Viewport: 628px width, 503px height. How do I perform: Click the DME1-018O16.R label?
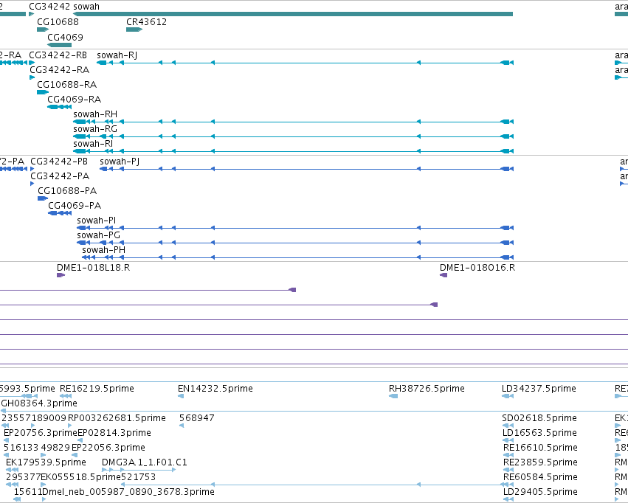coord(477,267)
